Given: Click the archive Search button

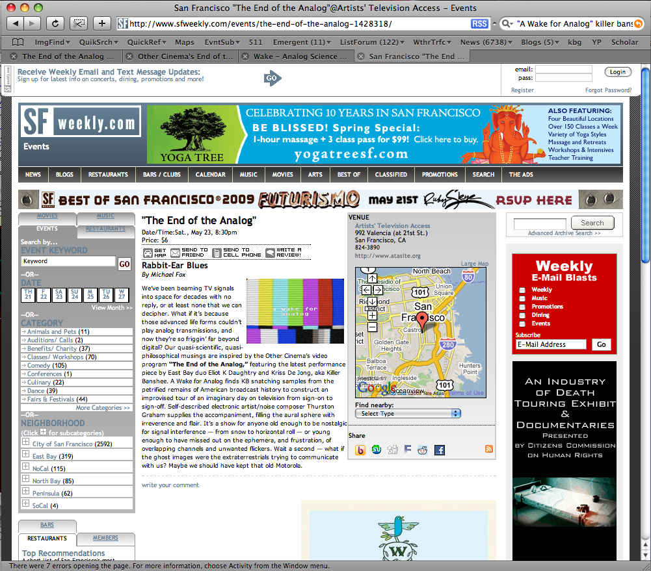Looking at the screenshot, I should 592,223.
